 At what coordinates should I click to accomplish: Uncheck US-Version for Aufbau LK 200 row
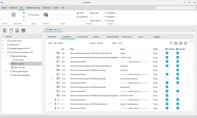click(x=178, y=58)
